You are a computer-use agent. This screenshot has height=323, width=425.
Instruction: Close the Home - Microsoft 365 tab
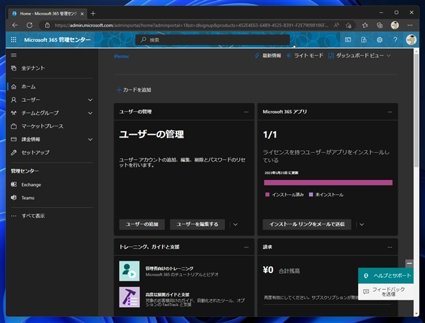[x=82, y=13]
